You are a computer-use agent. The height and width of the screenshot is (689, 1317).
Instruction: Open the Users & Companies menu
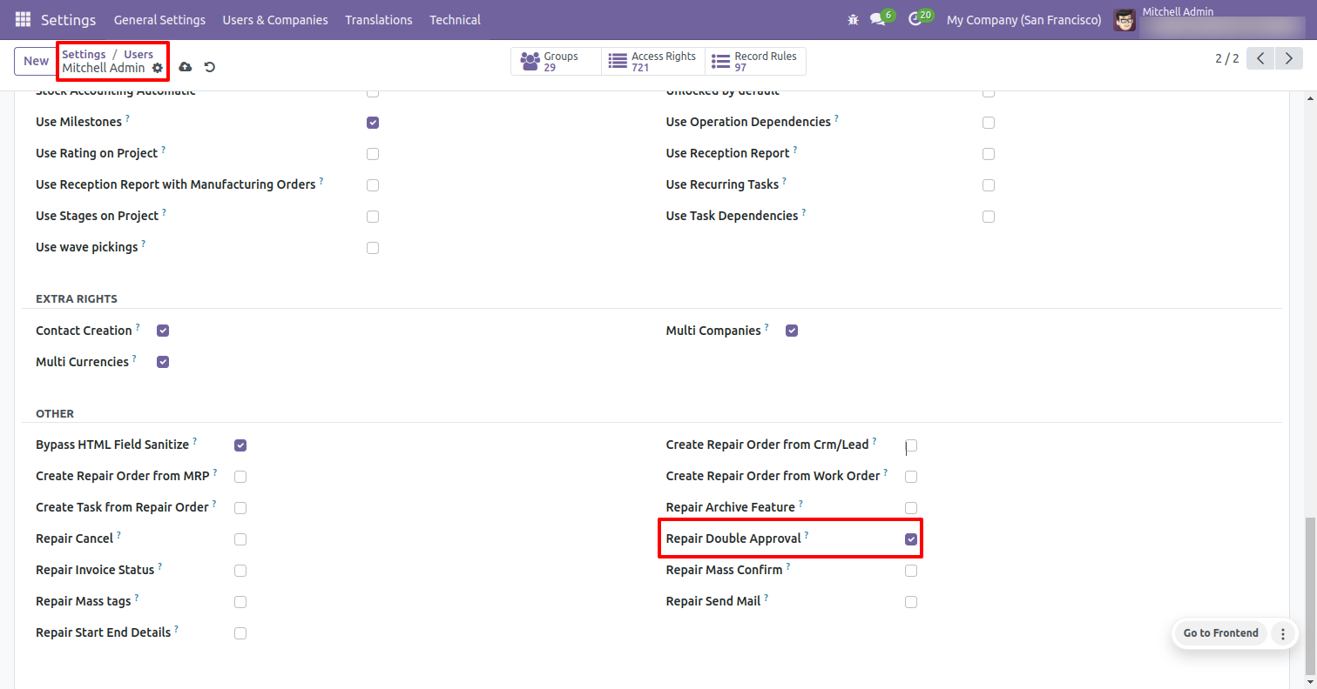click(275, 20)
